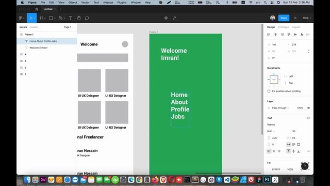Select the layer named 4
The image size is (330, 186).
pos(25,54)
